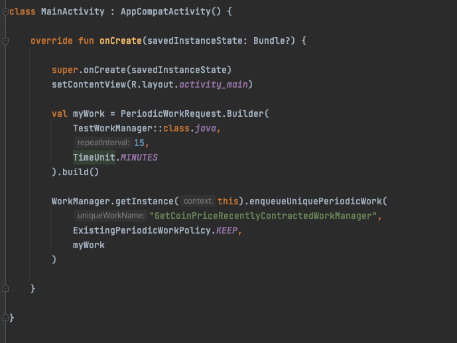
Task: Click 'TestWorkManager' class reference
Action: coord(113,128)
